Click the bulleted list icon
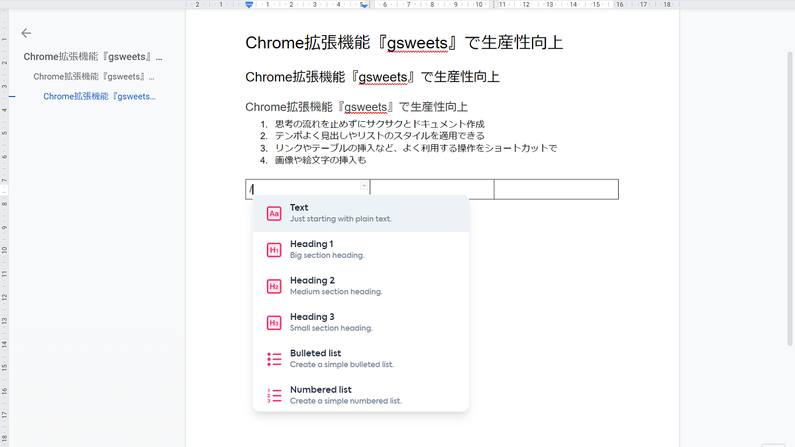 point(274,359)
